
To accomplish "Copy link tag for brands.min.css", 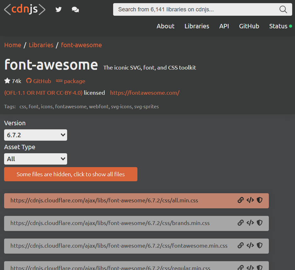I will [250, 223].
